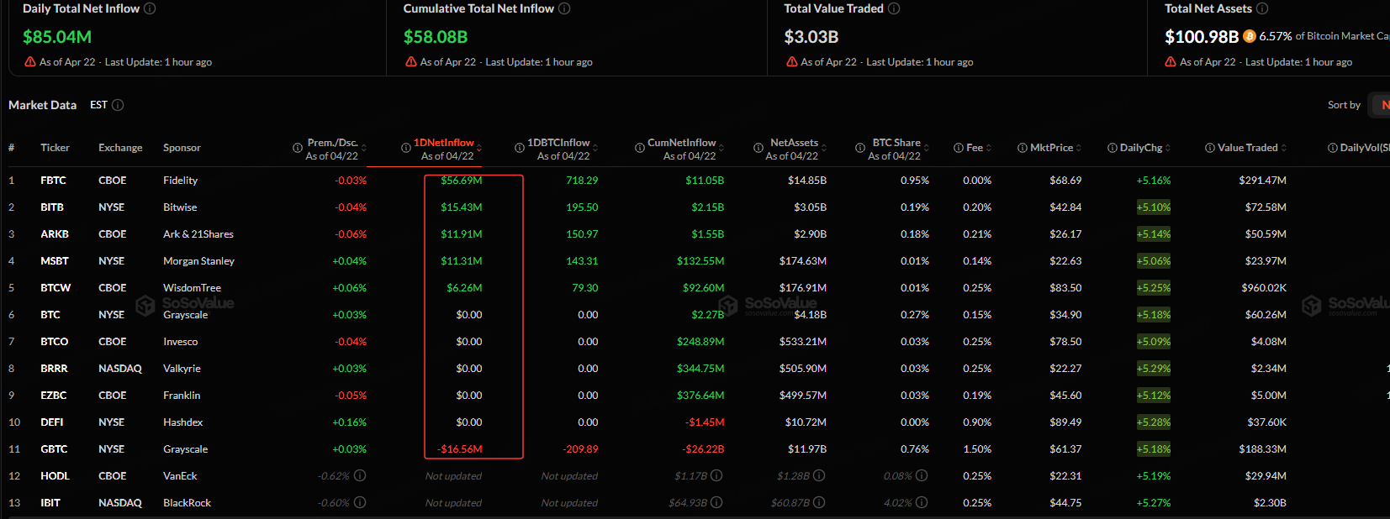Toggle sort arrows on BTC Share column
Viewport: 1390px width, 519px height.
[927, 148]
